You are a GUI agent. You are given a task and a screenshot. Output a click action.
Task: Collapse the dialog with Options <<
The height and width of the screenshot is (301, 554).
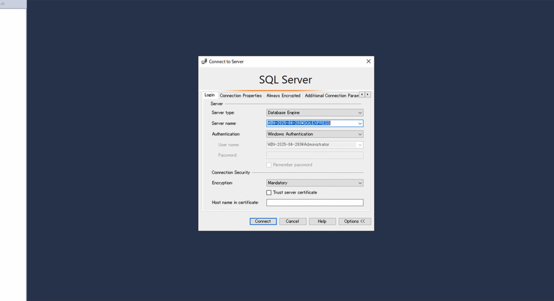tap(354, 221)
